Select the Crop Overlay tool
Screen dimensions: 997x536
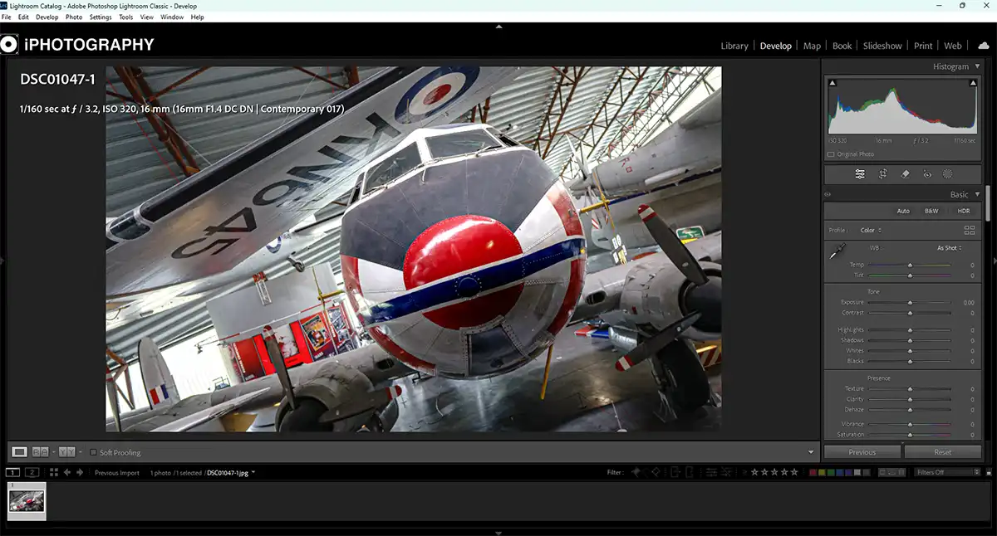pos(883,174)
